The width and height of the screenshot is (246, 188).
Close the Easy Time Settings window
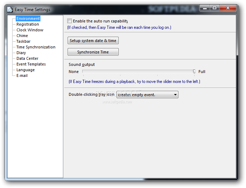click(228, 8)
